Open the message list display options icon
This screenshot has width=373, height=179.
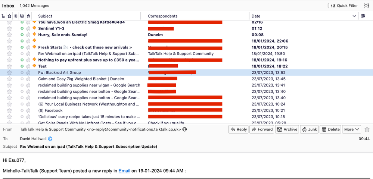[366, 6]
